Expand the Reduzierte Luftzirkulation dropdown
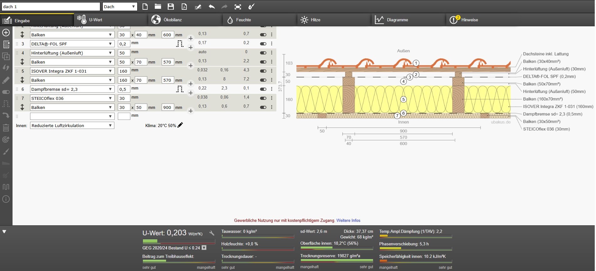The image size is (596, 271). point(72,125)
